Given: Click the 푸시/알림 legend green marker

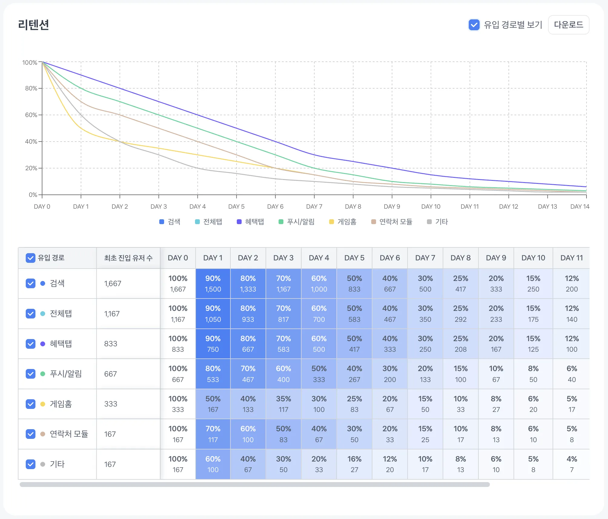Looking at the screenshot, I should pyautogui.click(x=281, y=222).
